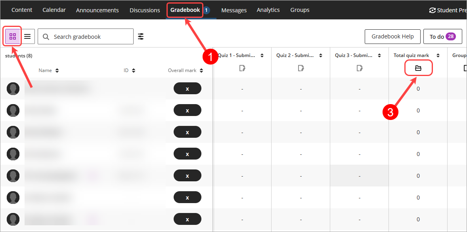Open the Content tab
This screenshot has height=232, width=467.
click(22, 10)
